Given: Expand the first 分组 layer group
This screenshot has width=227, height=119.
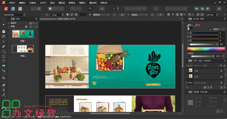Looking at the screenshot, I should 186,71.
